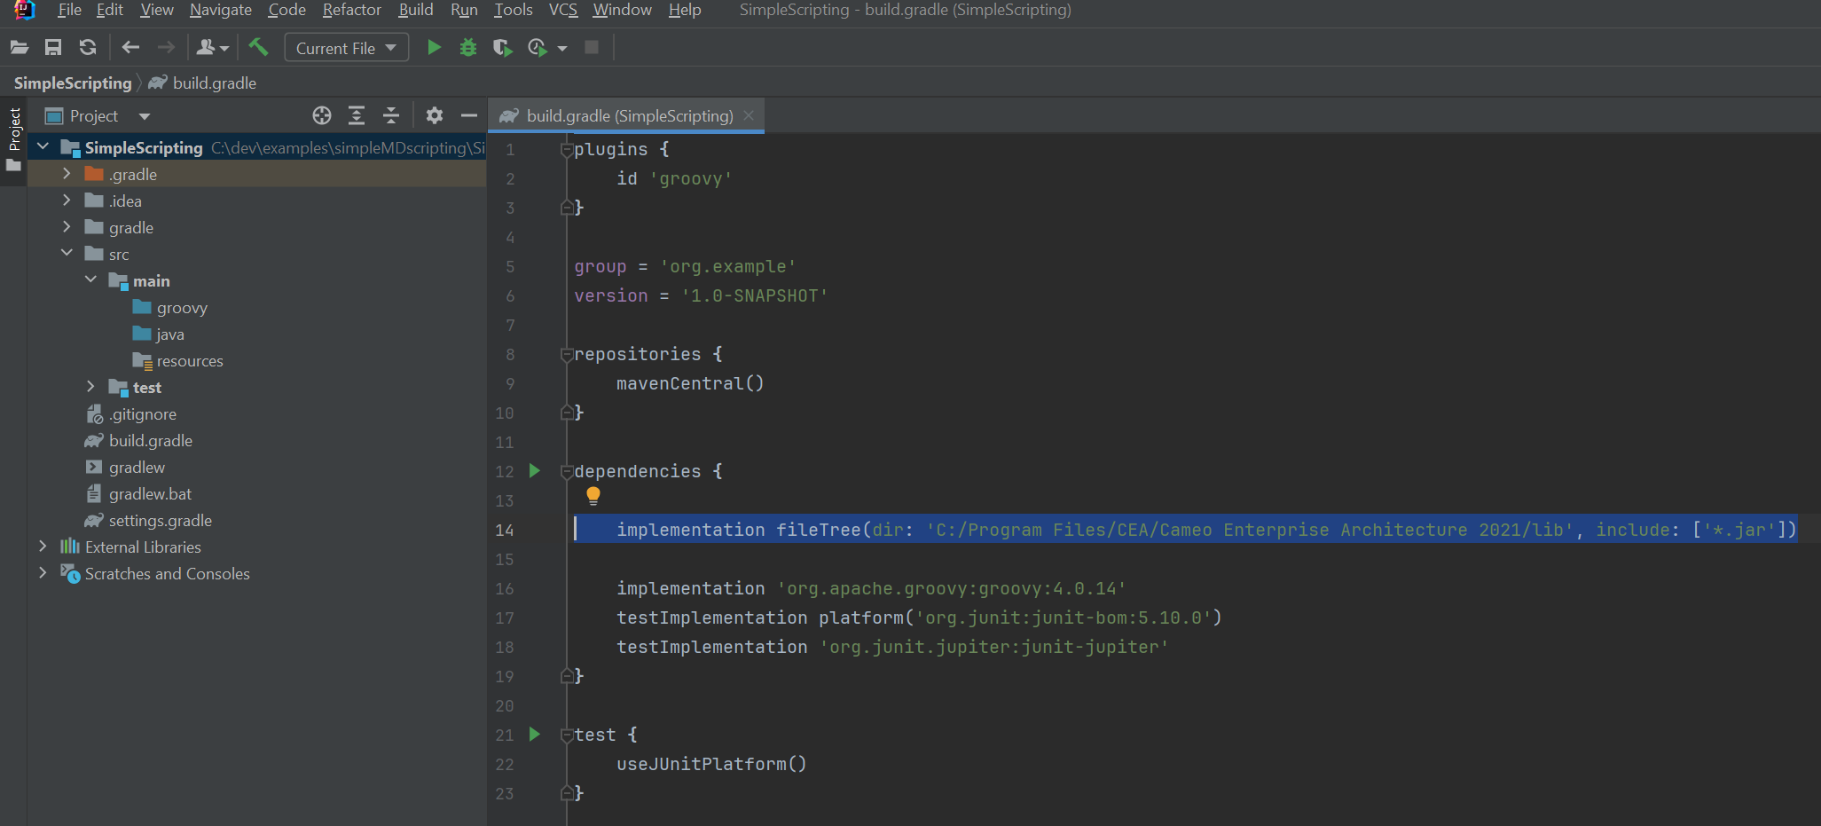Launch the debugger with the bug icon
The width and height of the screenshot is (1821, 826).
468,47
